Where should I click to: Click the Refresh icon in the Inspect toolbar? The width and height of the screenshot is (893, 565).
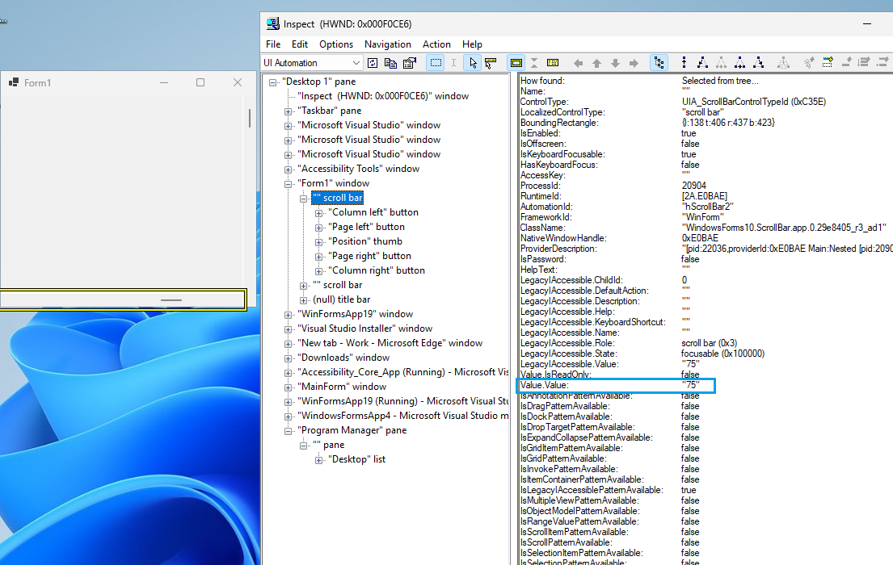coord(373,63)
